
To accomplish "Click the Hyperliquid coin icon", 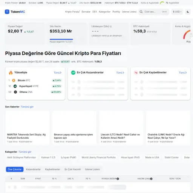I will click(x=15, y=86).
